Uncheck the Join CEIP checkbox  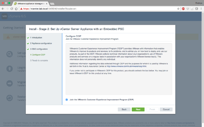(x=67, y=100)
